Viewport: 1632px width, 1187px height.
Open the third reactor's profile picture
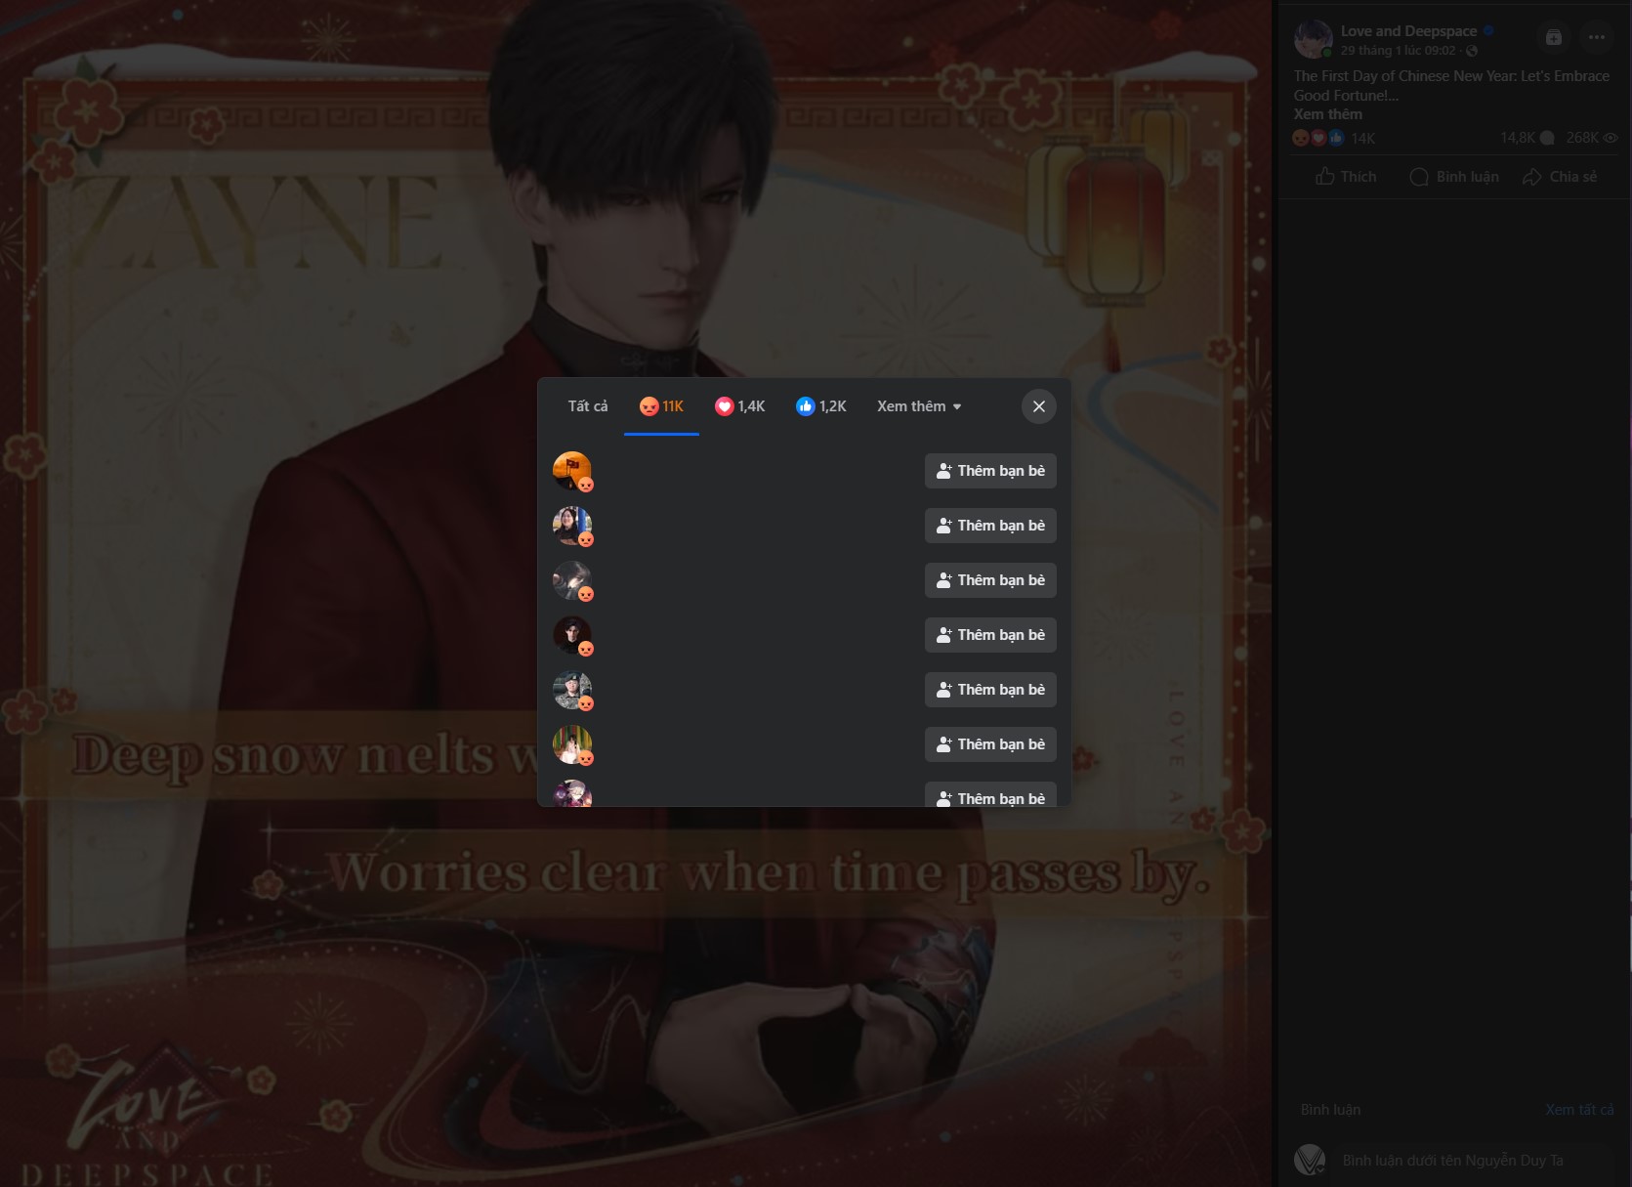[x=571, y=579]
